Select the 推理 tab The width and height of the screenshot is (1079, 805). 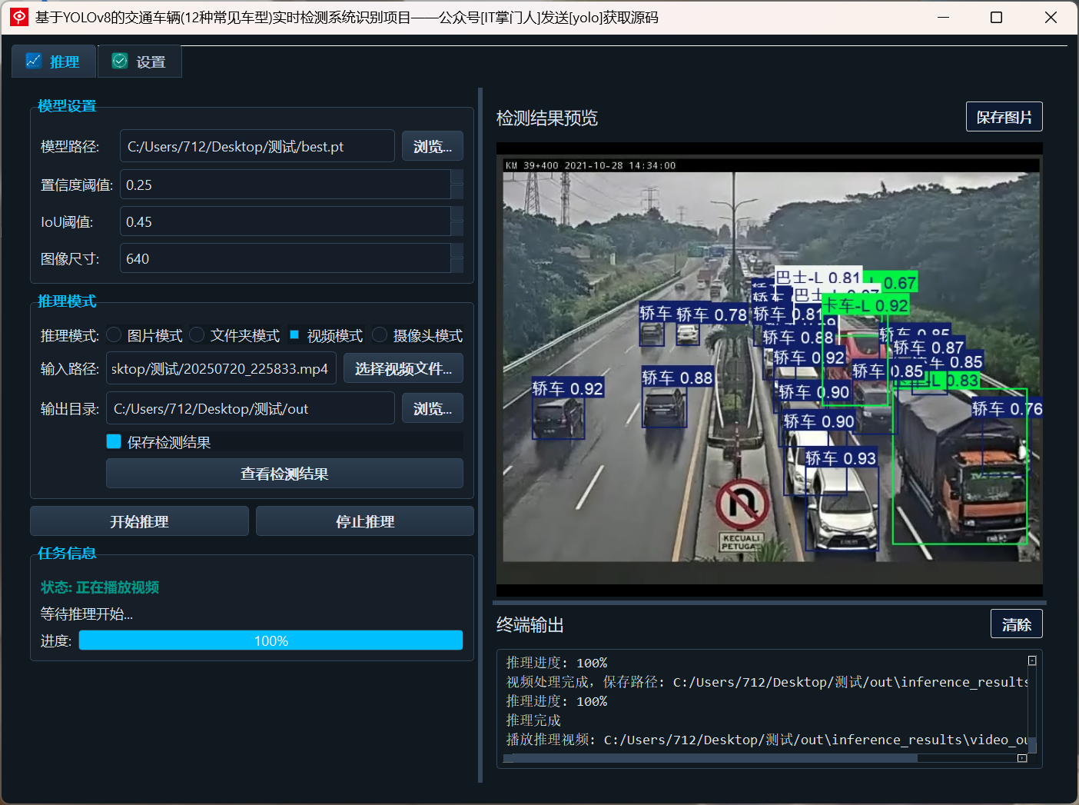click(x=53, y=61)
